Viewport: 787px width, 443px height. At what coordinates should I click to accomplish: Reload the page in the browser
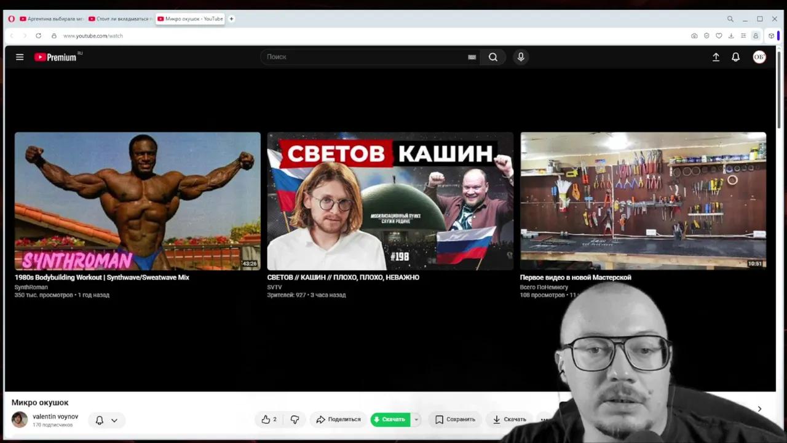tap(38, 36)
